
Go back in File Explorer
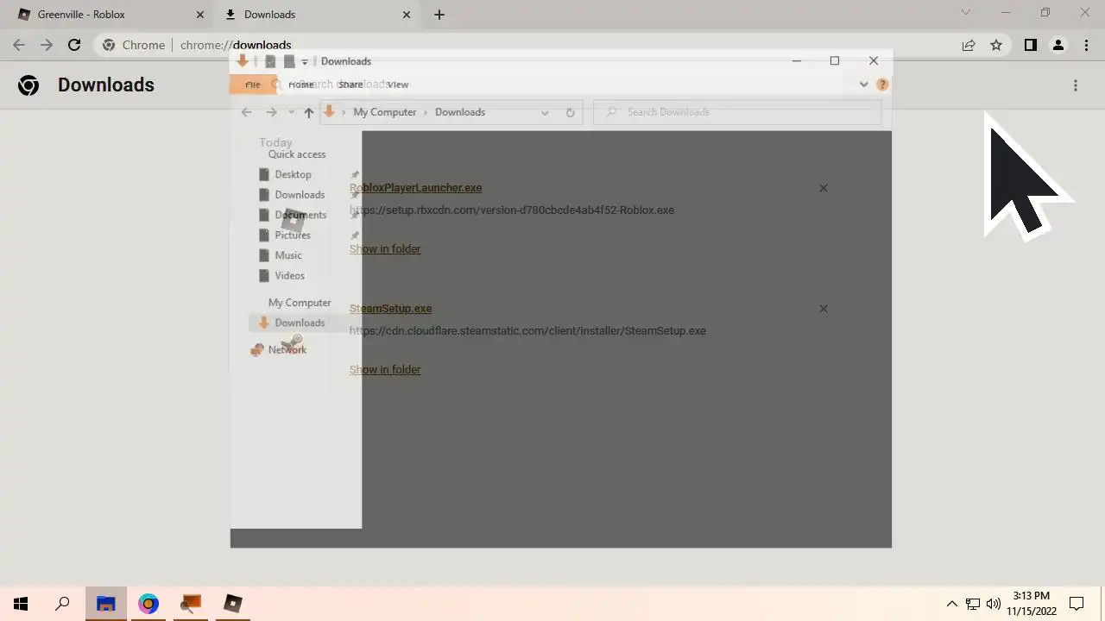click(x=246, y=112)
